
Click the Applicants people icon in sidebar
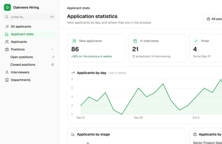(7, 42)
